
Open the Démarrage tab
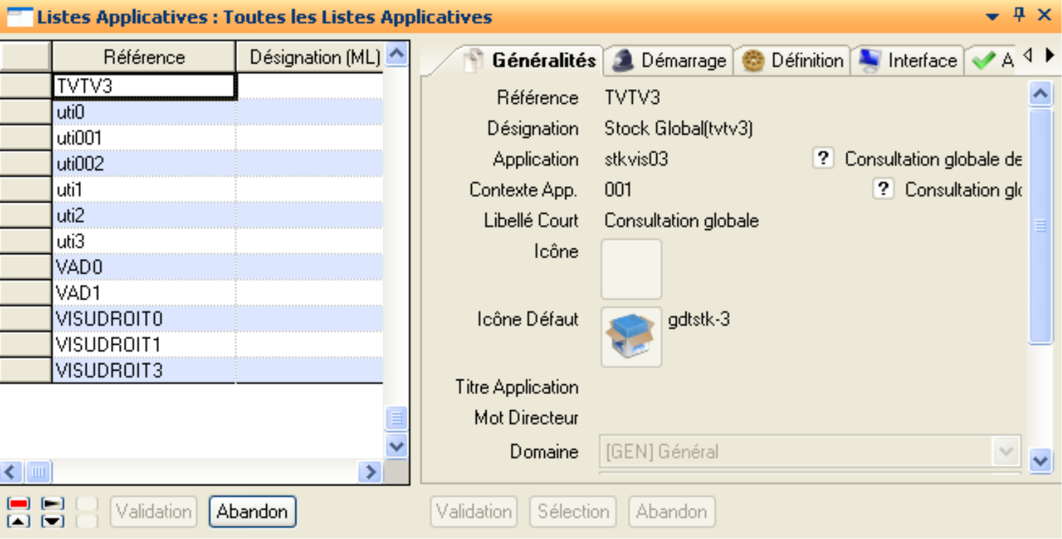pos(668,61)
